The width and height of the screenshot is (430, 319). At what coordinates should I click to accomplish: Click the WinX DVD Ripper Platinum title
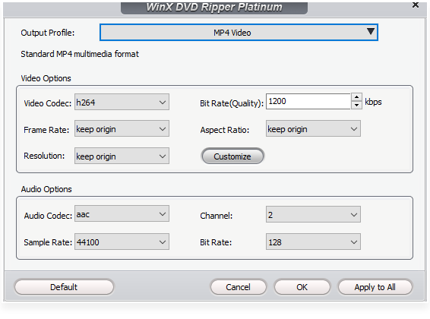[214, 7]
